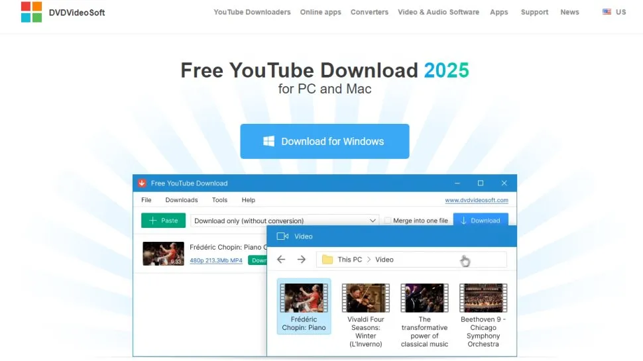Viewport: 643px width, 361px height.
Task: Click the Frédéric Chopin: Piano title in download list
Action: 228,247
